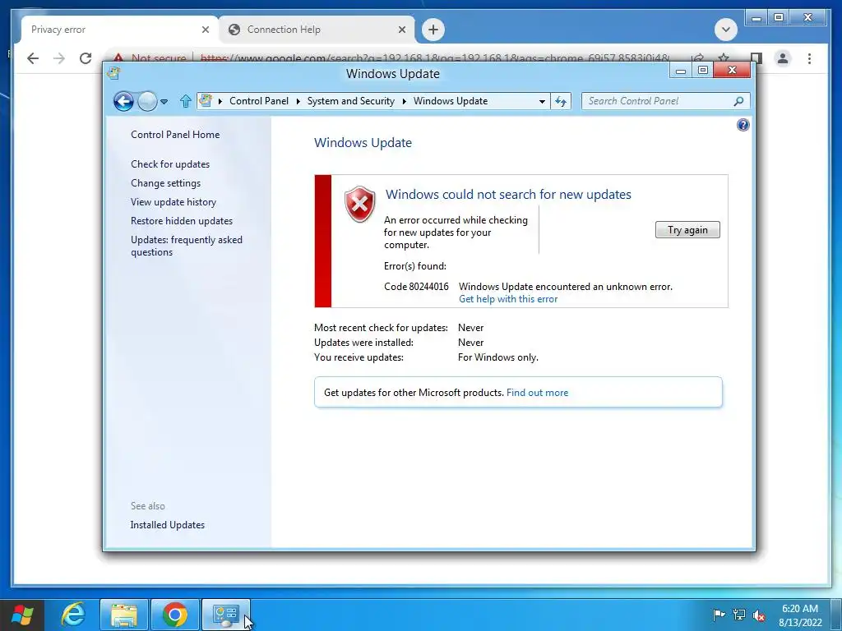Launch Internet Explorer from taskbar
Image resolution: width=842 pixels, height=631 pixels.
tap(73, 615)
